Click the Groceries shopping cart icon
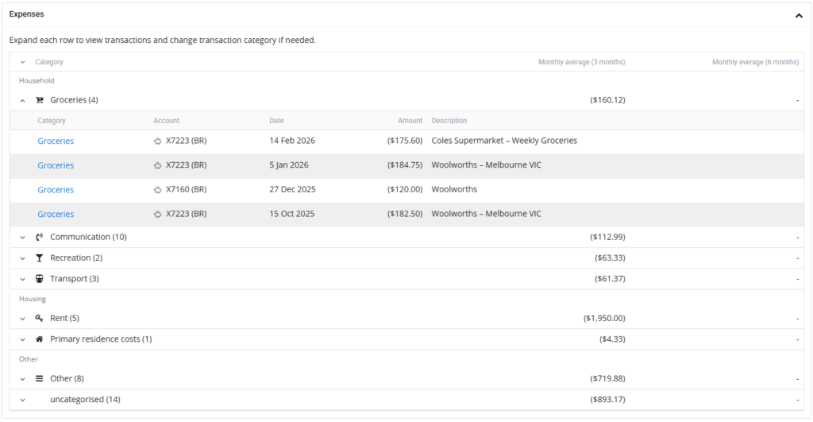The image size is (813, 422). (40, 100)
